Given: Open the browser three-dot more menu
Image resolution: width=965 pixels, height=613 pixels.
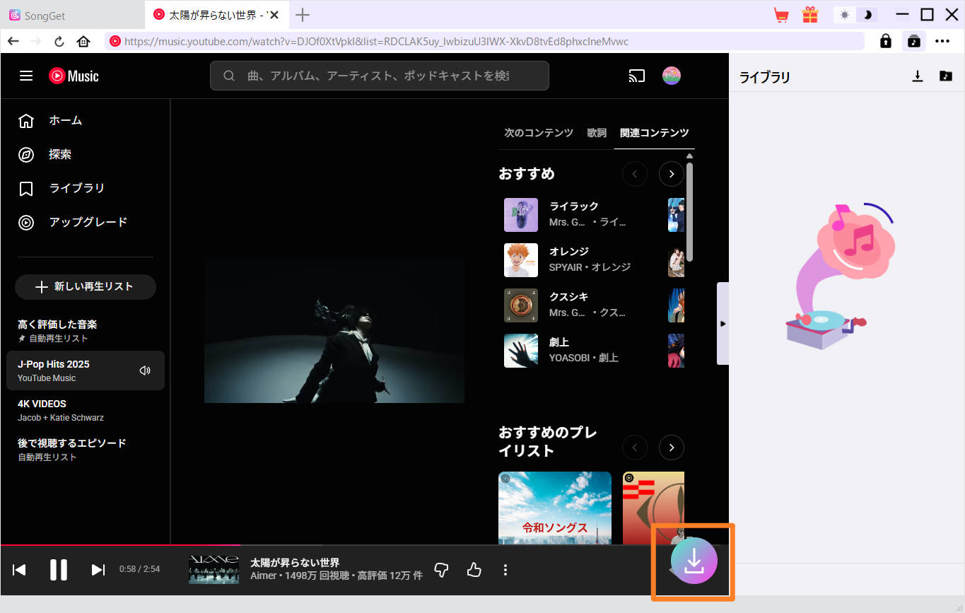Looking at the screenshot, I should (942, 41).
